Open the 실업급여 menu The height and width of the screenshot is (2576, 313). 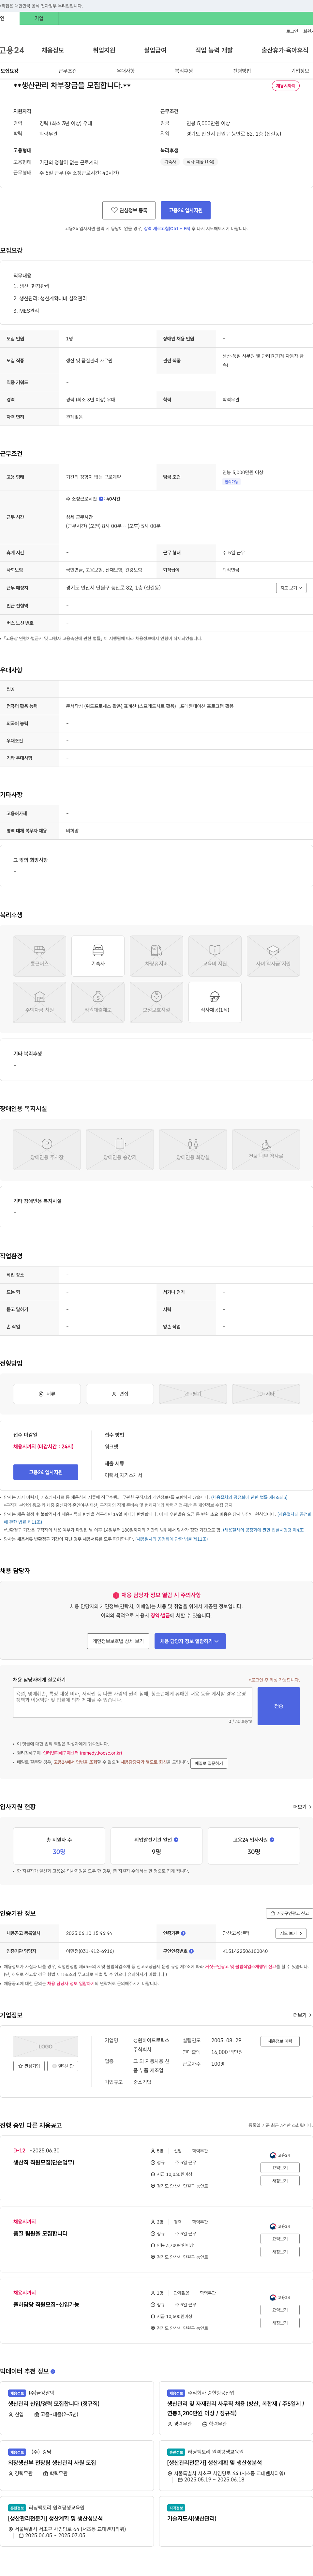click(155, 50)
